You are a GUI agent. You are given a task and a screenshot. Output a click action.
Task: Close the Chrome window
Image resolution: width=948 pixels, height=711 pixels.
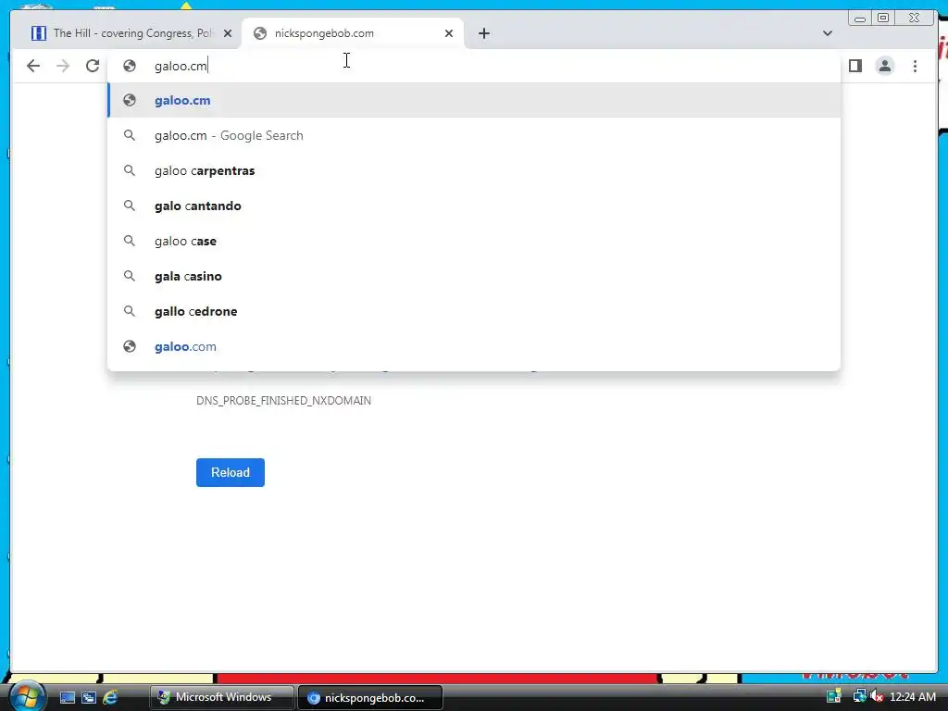coord(914,18)
